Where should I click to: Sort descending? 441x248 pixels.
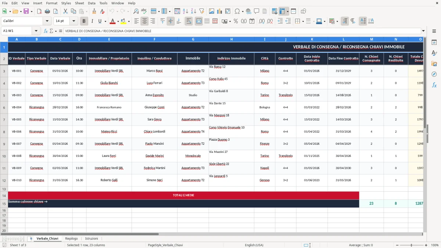pyautogui.click(x=194, y=11)
